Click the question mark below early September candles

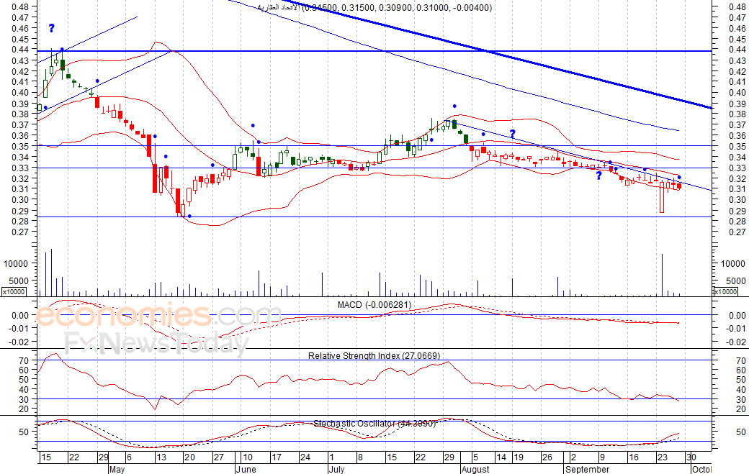click(599, 176)
